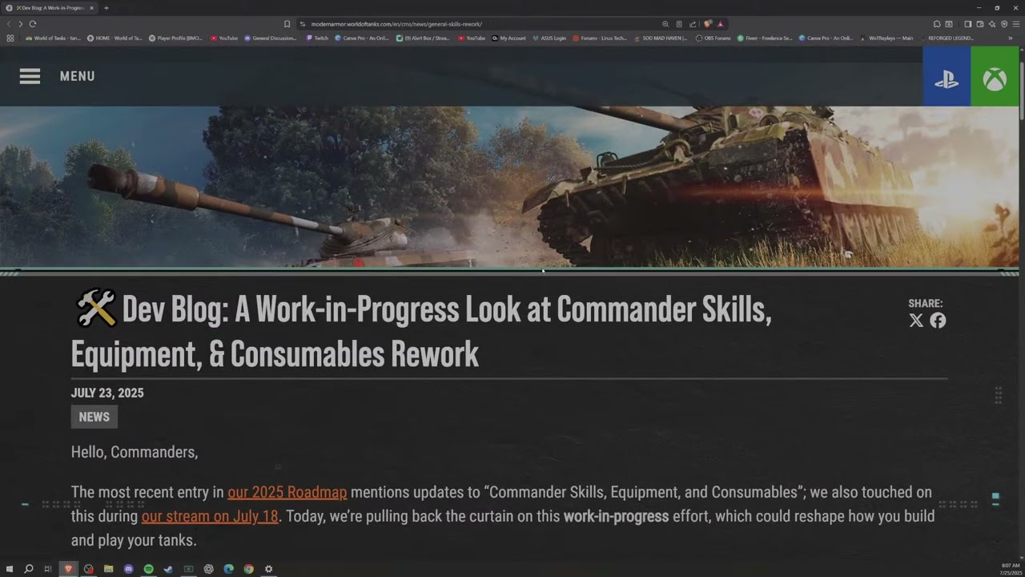
Task: Open the 'ASUS Login' bookmark
Action: pyautogui.click(x=549, y=38)
